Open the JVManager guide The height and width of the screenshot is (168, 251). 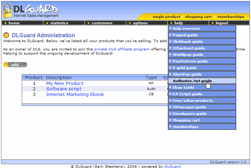pyautogui.click(x=202, y=107)
